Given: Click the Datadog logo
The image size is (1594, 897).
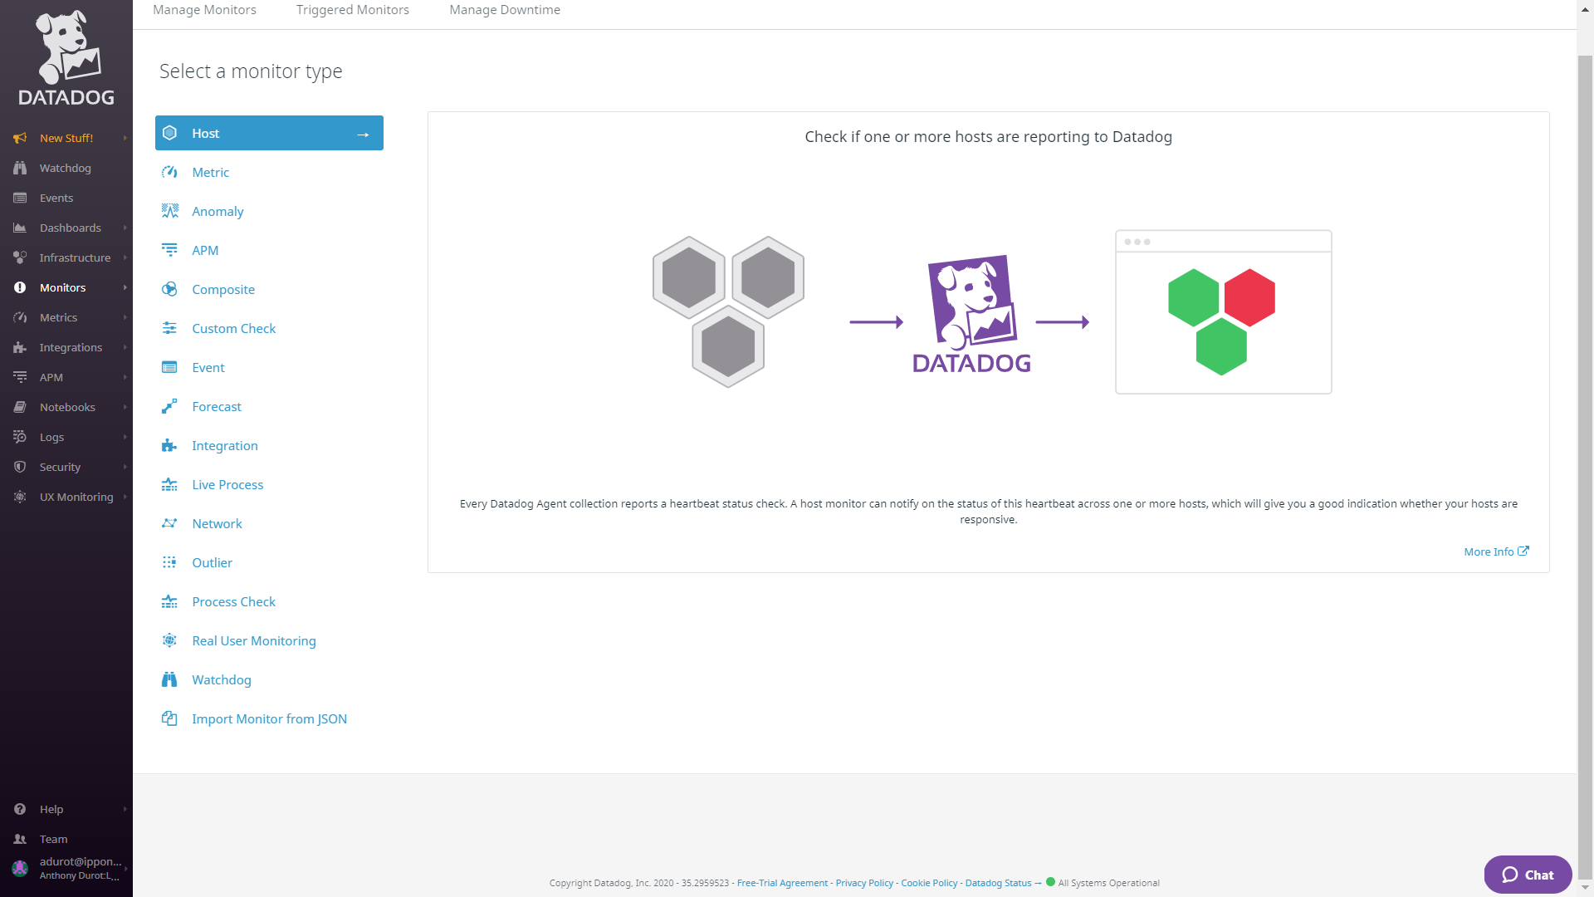Looking at the screenshot, I should coord(66,56).
